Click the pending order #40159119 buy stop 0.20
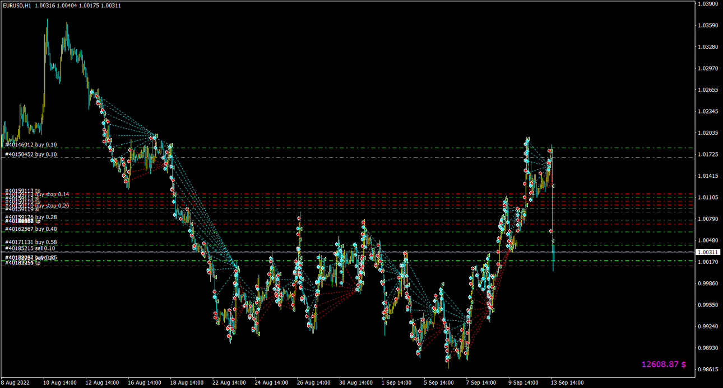 37,206
